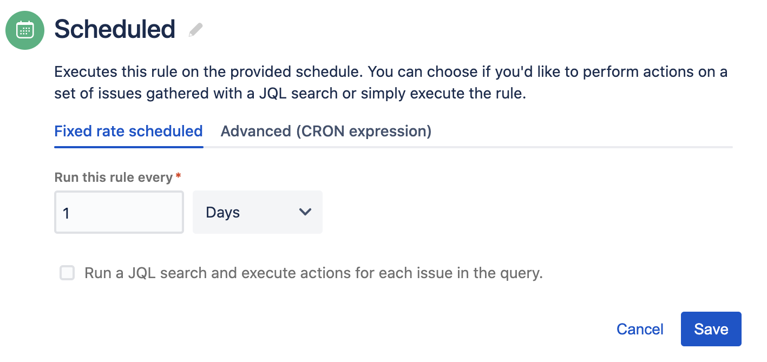Viewport: 767px width, 362px height.
Task: Focus the 'Run this rule every' number field
Action: tap(119, 212)
